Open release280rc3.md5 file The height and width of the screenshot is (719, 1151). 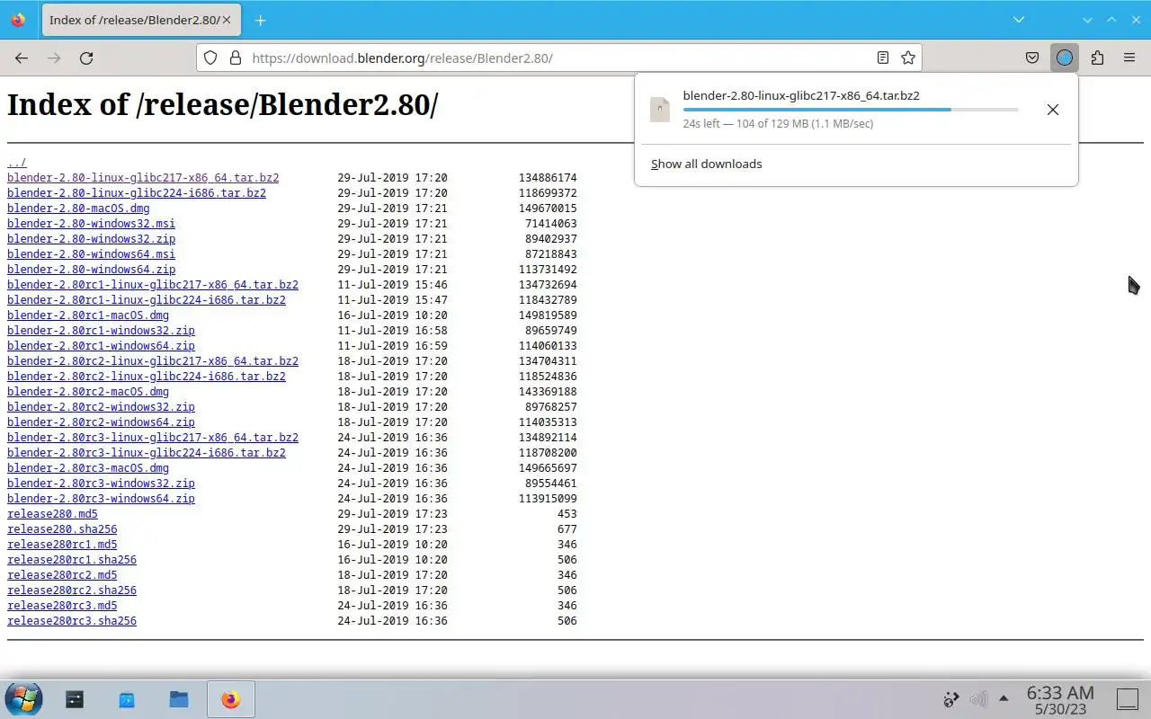pos(62,606)
